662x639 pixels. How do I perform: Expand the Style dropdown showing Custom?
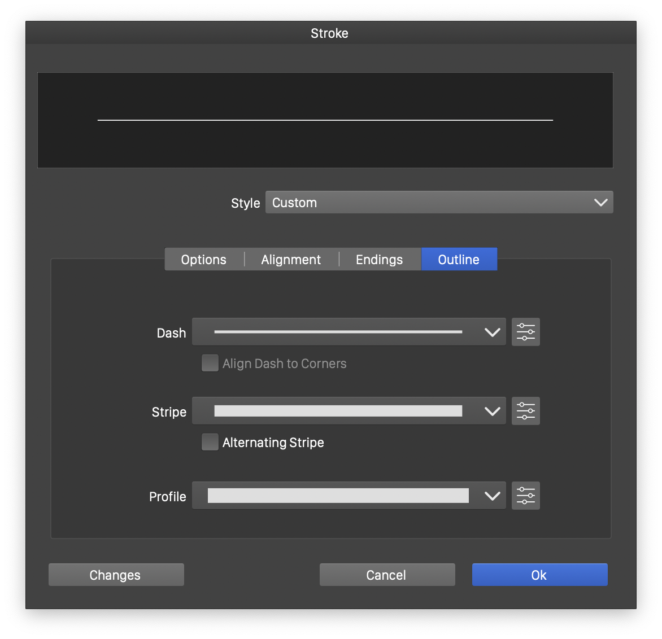click(x=439, y=202)
